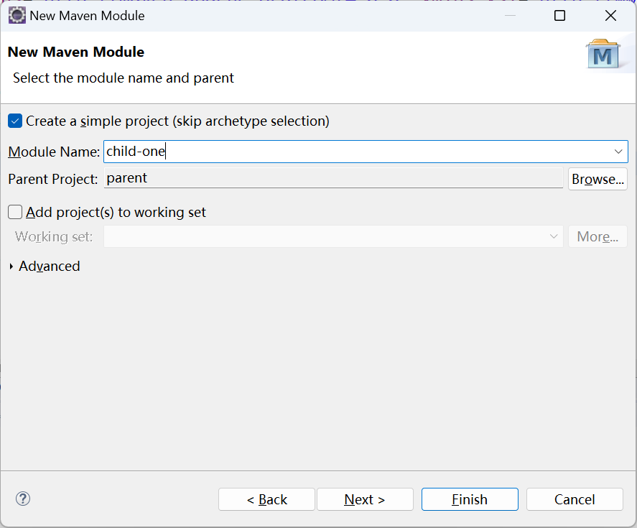Click the Maven M folder icon
Image resolution: width=637 pixels, height=528 pixels.
click(x=603, y=54)
